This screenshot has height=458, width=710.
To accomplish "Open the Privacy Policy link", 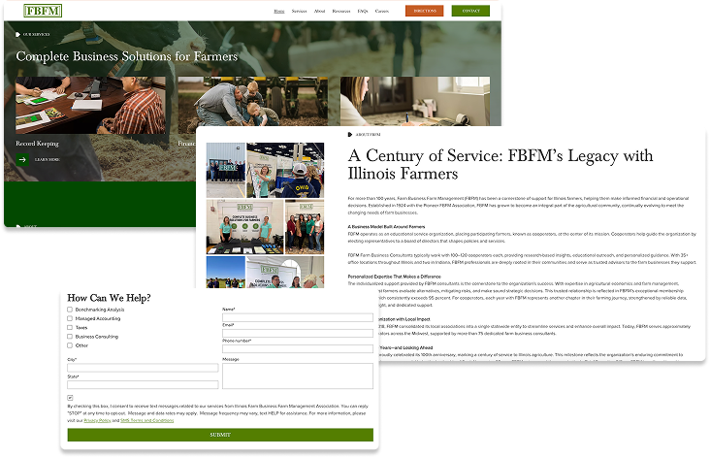I will coord(97,420).
